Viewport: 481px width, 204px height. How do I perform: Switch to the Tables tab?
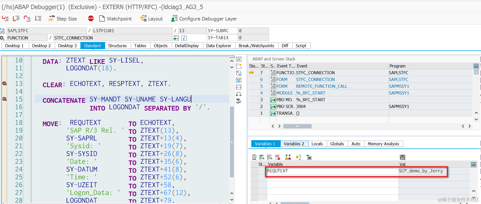[x=140, y=46]
